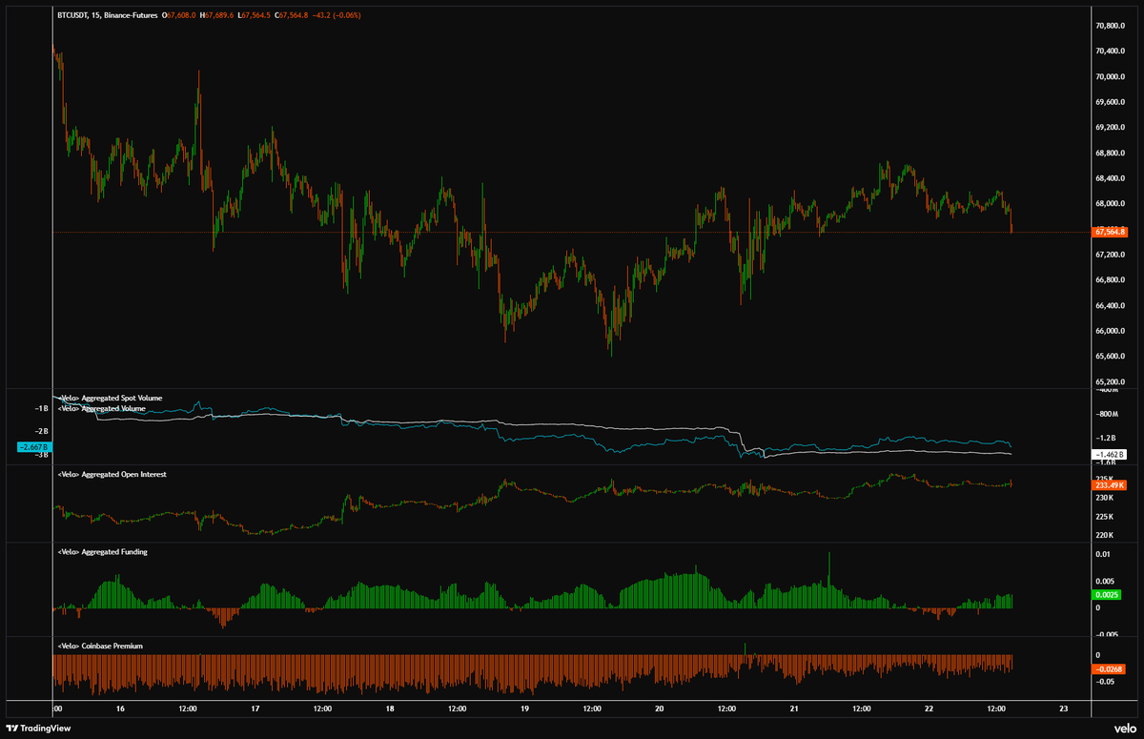Click the −1B left scale label
Image resolution: width=1144 pixels, height=739 pixels.
41,408
